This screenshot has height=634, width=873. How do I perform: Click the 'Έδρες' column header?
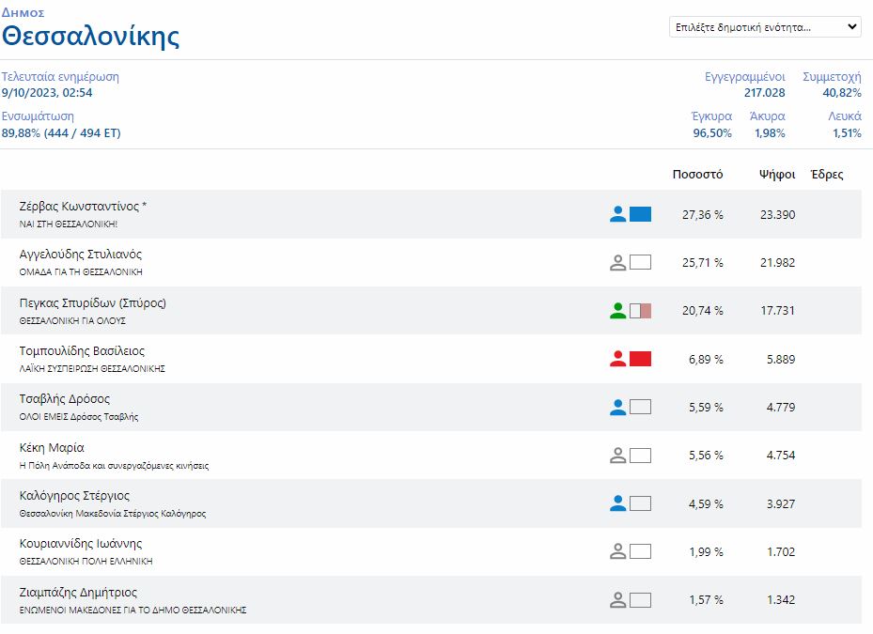827,175
